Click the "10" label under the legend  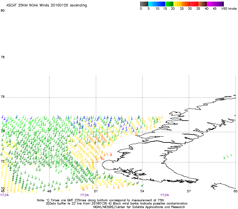(x=157, y=9)
